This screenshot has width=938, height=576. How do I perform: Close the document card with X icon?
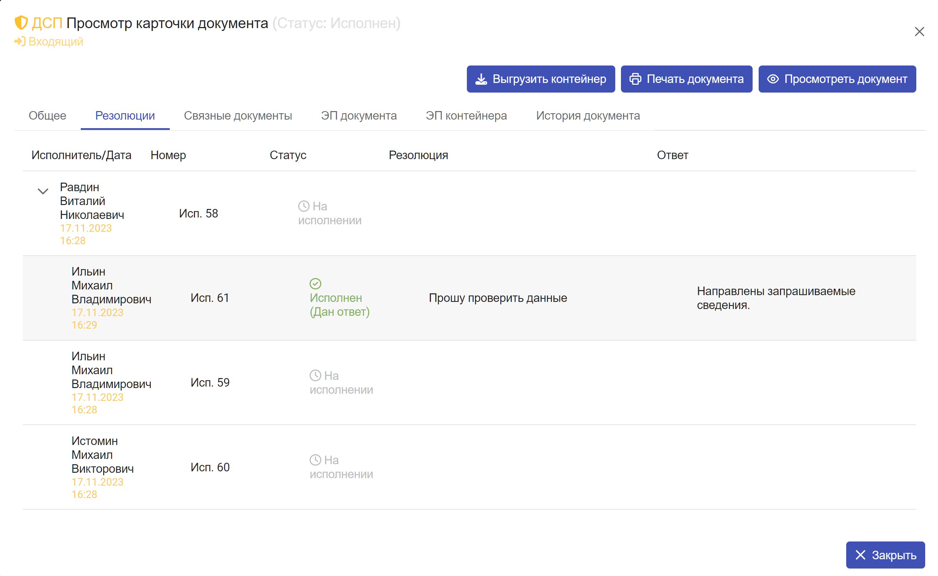[x=919, y=32]
